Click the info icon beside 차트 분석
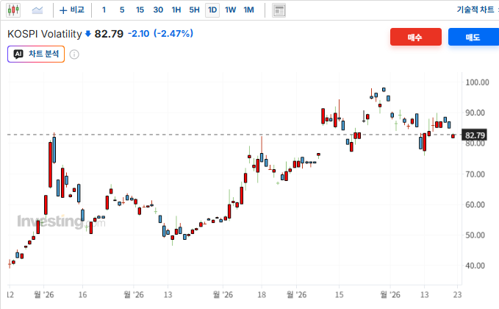The width and height of the screenshot is (499, 309). click(x=74, y=54)
